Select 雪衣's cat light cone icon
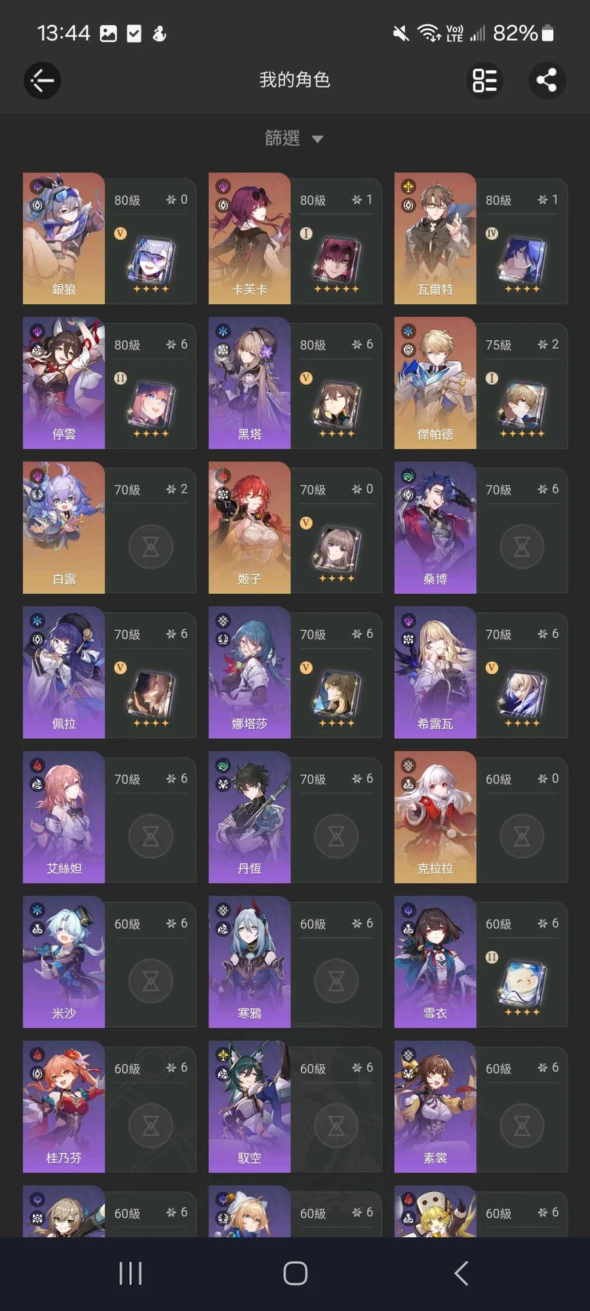The image size is (590, 1311). click(522, 986)
